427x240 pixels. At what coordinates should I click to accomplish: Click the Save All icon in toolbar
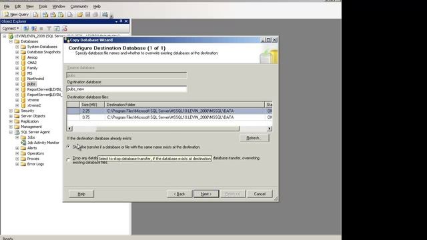pos(95,15)
